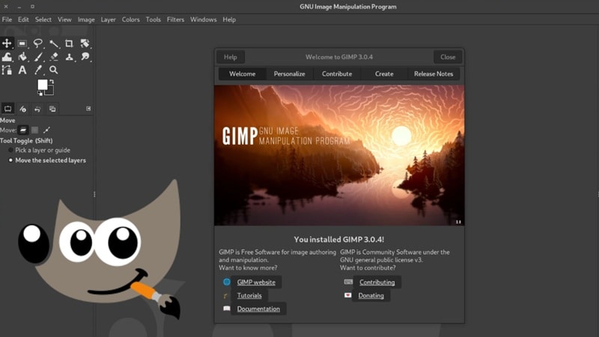Open the Windows menu

pyautogui.click(x=203, y=19)
